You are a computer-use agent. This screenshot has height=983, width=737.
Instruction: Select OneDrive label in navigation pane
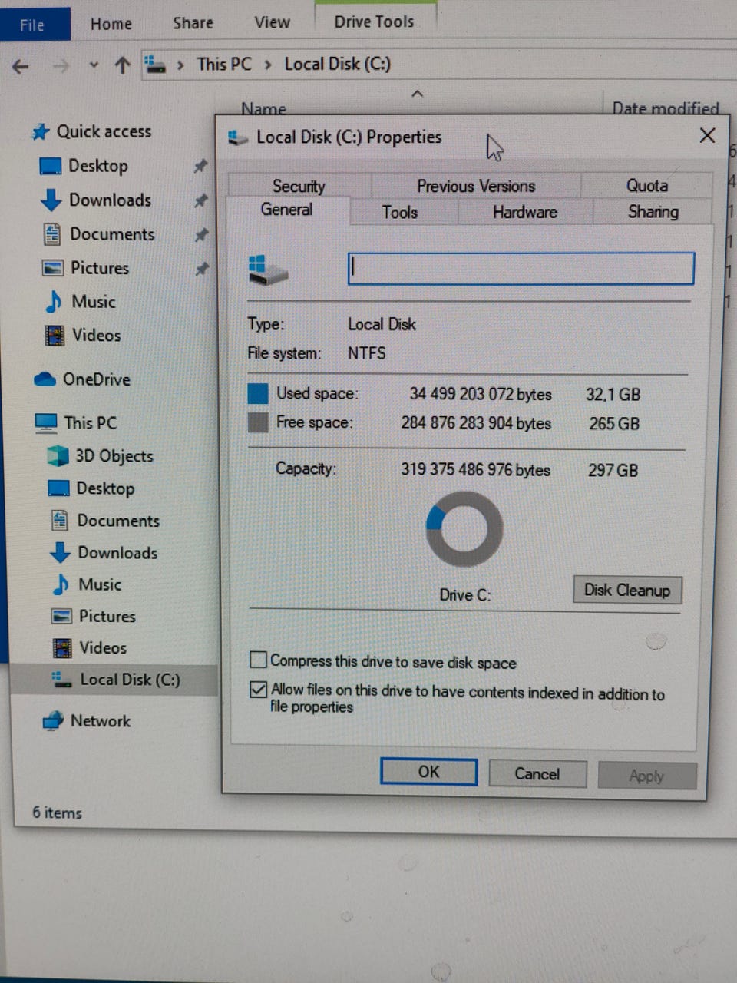97,379
